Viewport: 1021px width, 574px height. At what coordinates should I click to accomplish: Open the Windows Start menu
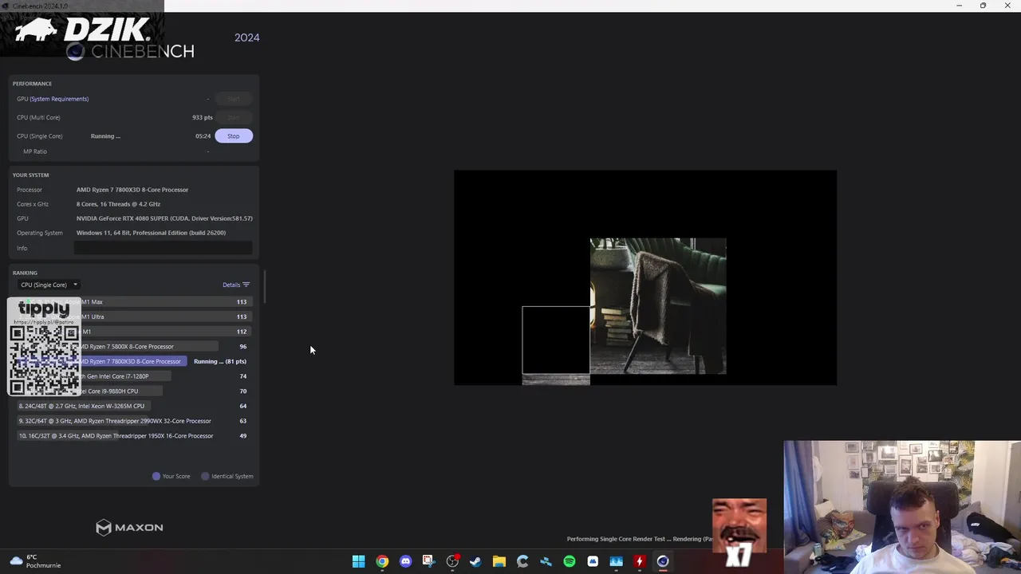(359, 561)
